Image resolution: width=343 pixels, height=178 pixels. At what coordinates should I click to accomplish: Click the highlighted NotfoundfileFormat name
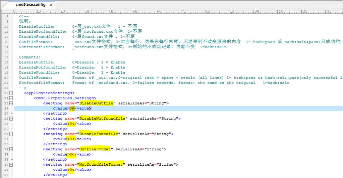tap(101, 165)
